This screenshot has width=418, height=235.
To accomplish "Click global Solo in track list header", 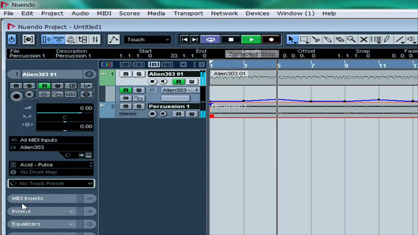I will pos(139,65).
